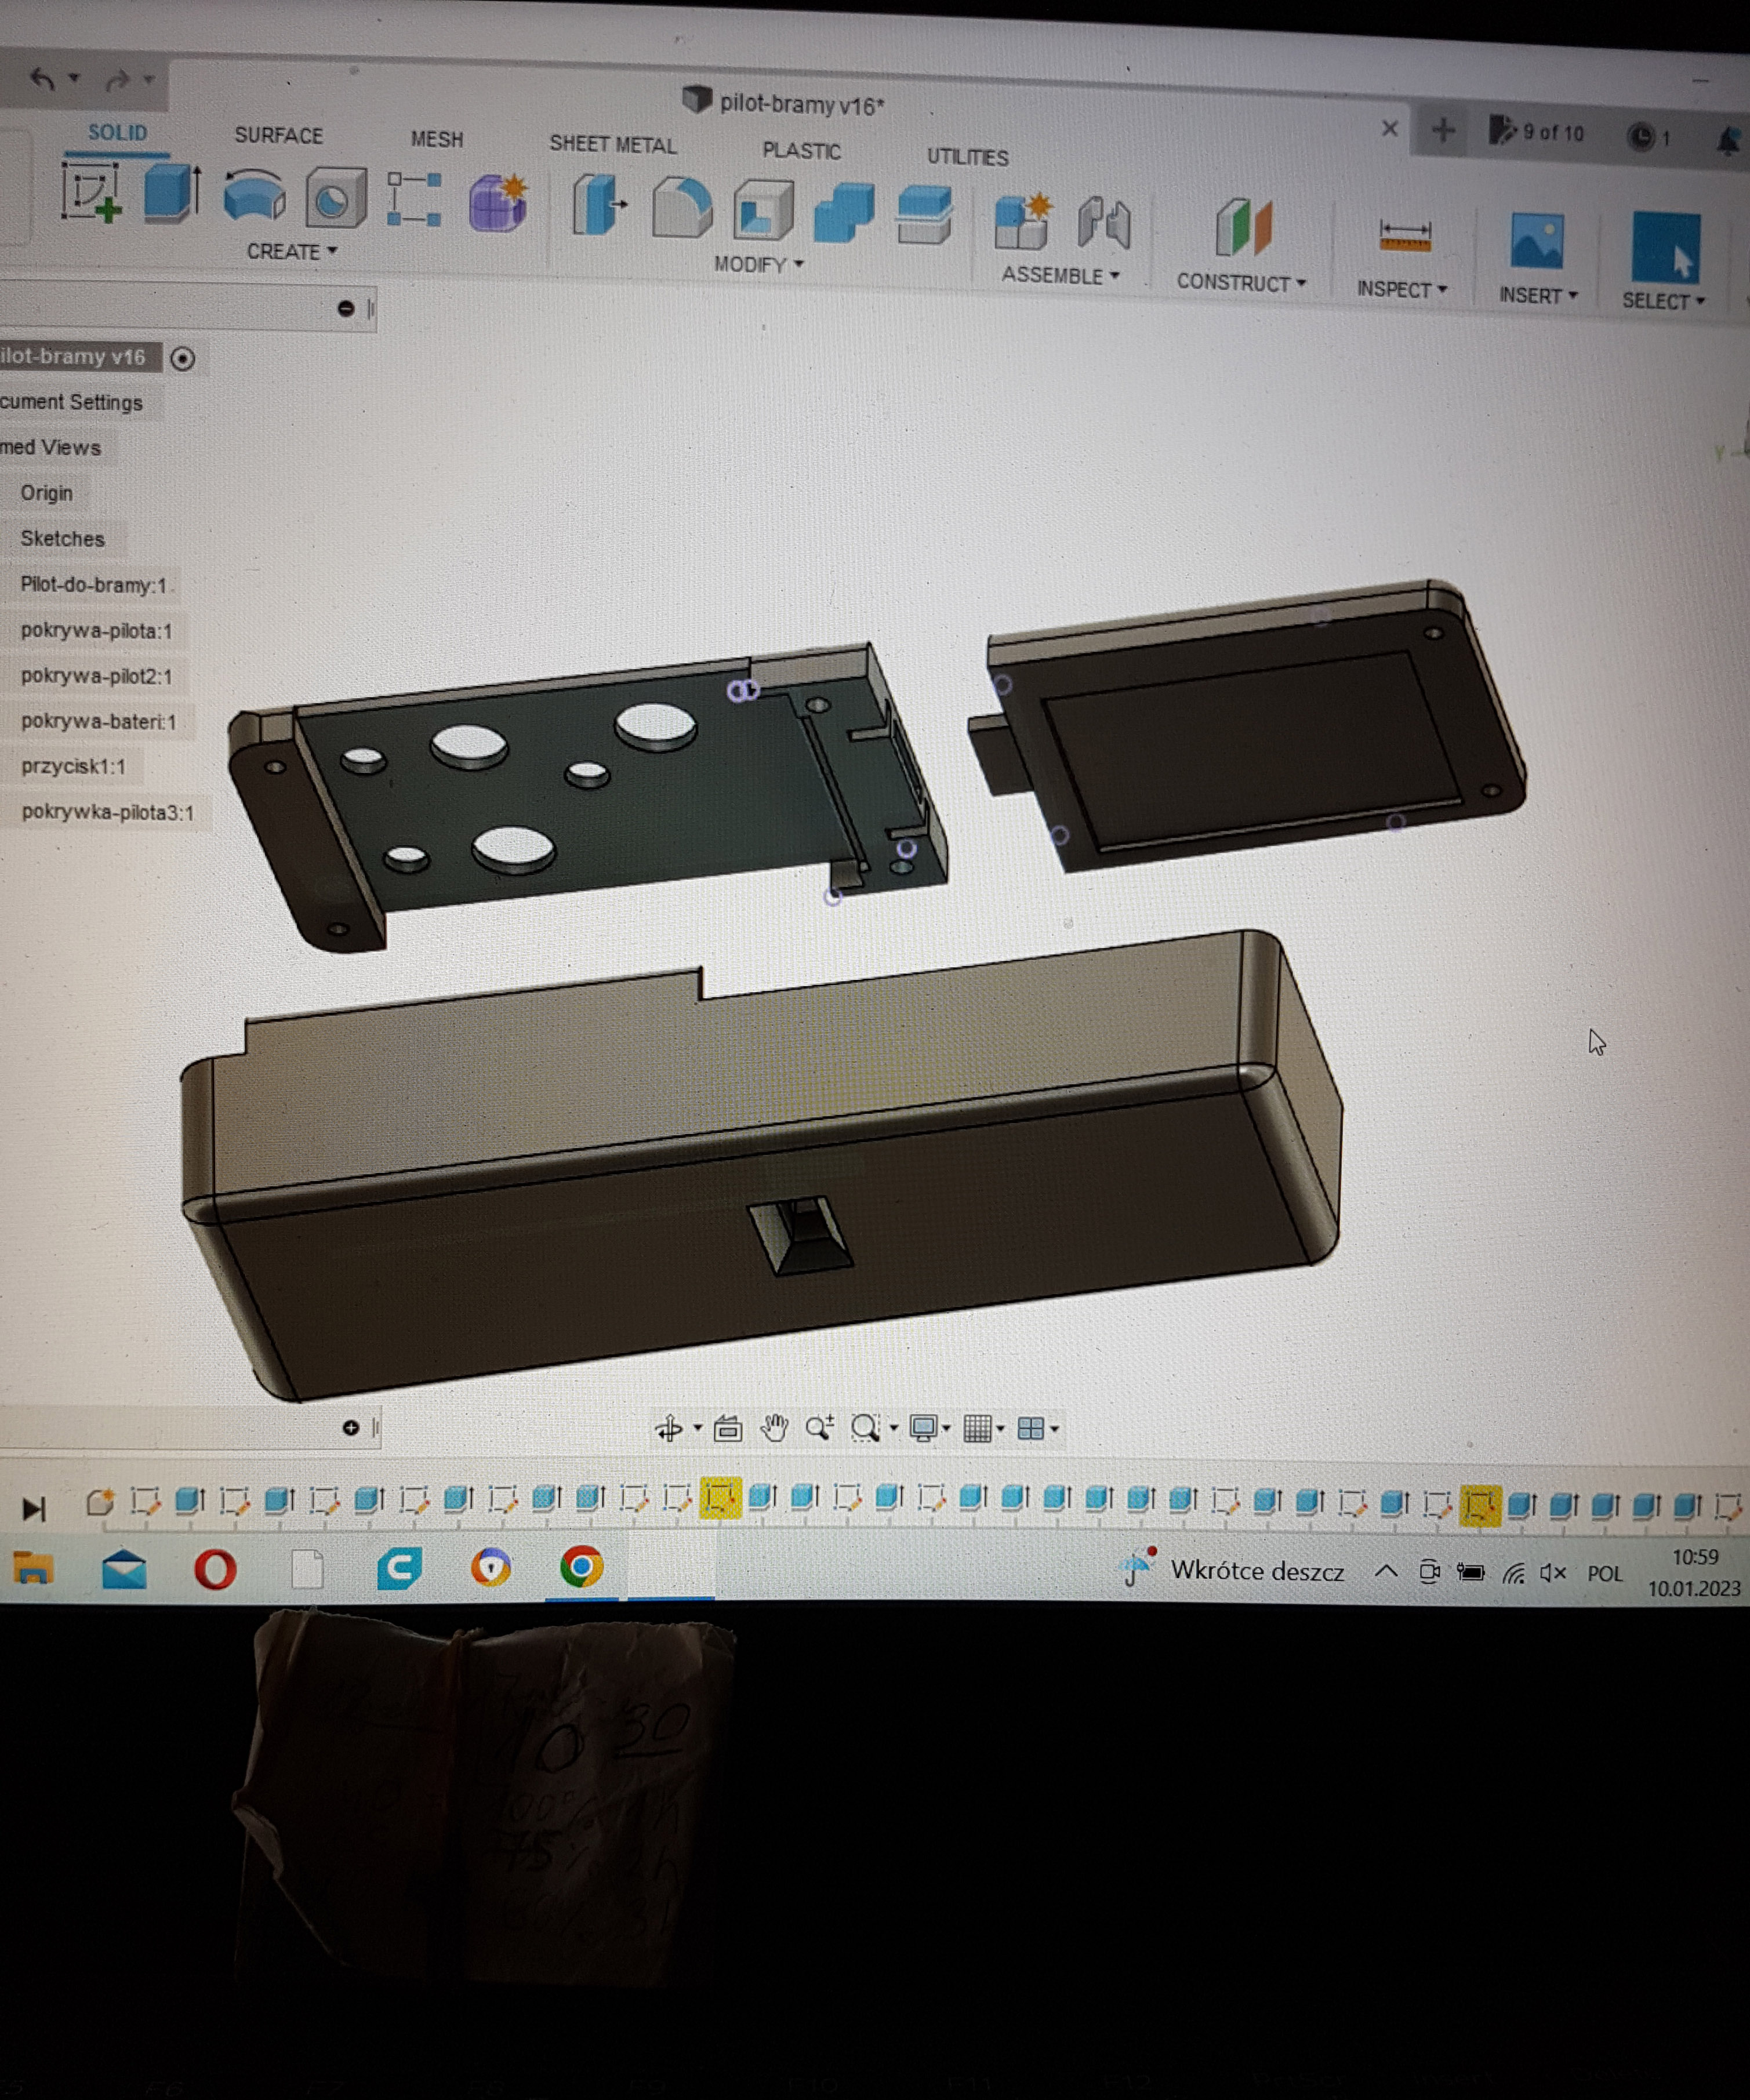Switch to the SHEET METAL tab
Screen dimensions: 1750x2100
pos(612,145)
